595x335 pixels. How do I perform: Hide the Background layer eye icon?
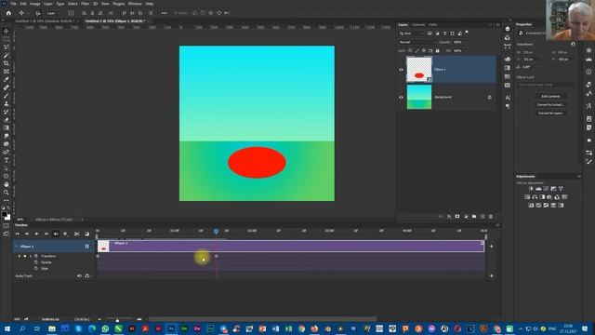[401, 97]
